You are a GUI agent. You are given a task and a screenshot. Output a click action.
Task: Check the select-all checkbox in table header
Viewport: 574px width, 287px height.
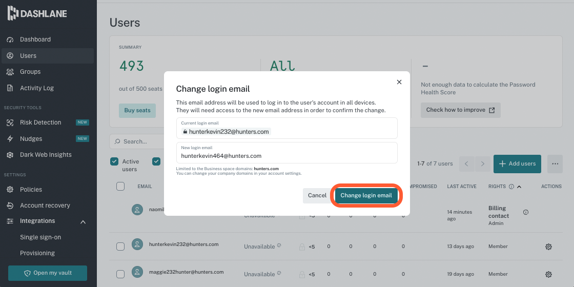(x=120, y=187)
